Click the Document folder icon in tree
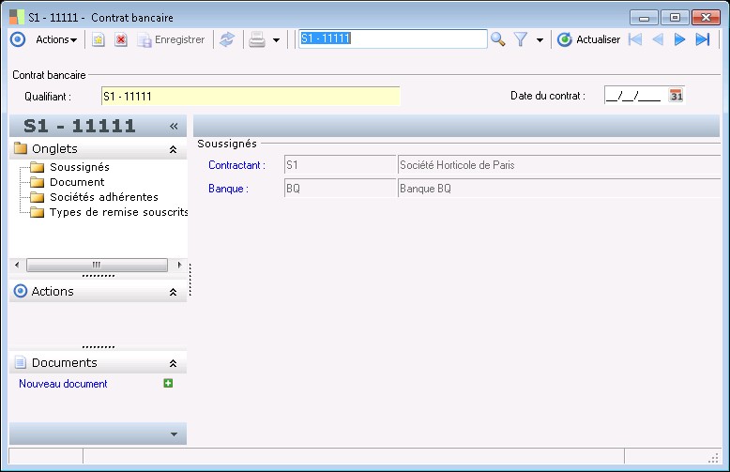 coord(38,182)
